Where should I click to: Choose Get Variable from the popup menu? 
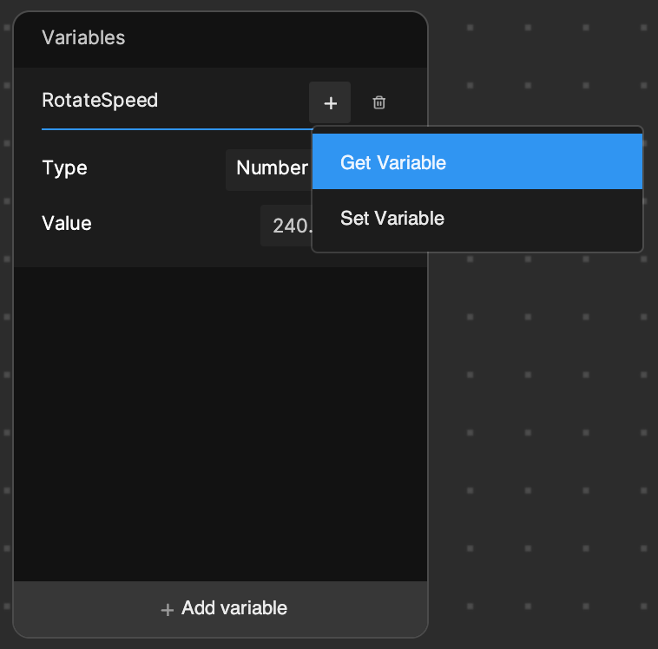click(477, 162)
